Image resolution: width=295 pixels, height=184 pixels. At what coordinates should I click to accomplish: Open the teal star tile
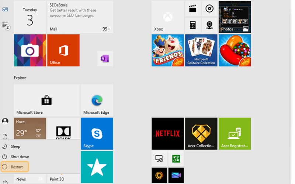coord(97,167)
